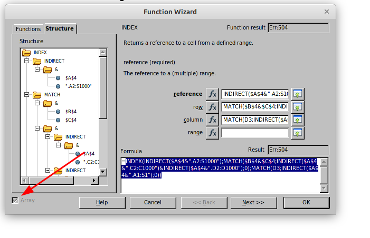
Task: Click Shrink button next to range field
Action: click(298, 133)
